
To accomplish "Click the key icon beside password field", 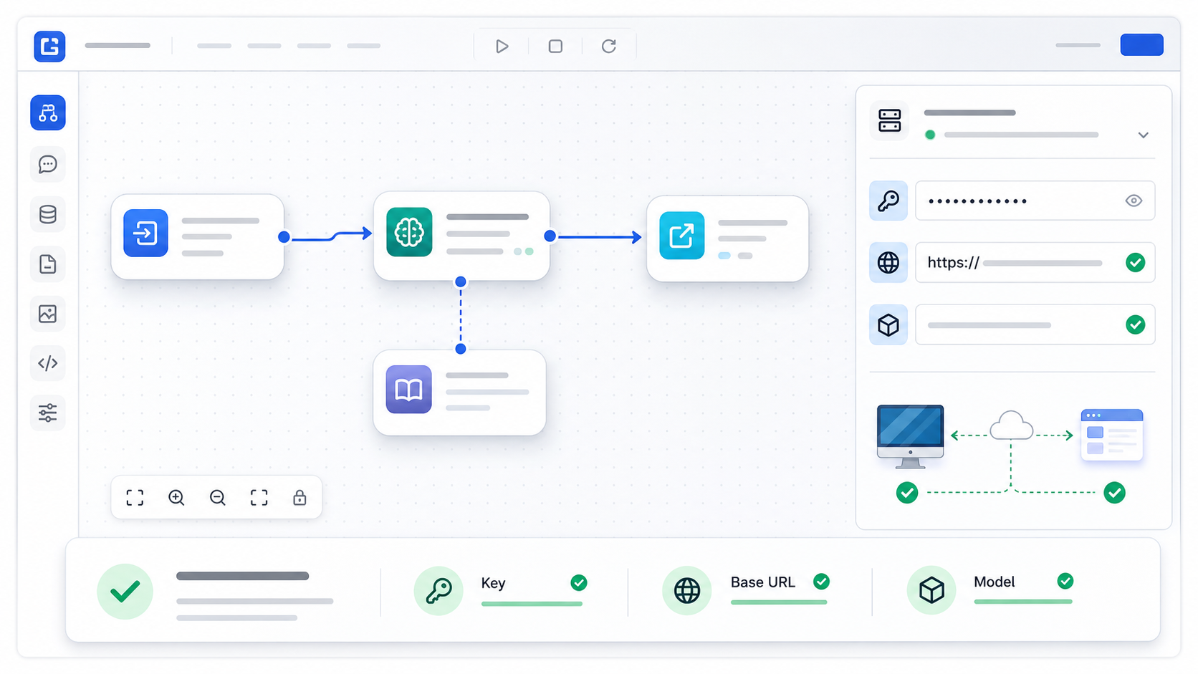I will (x=888, y=201).
